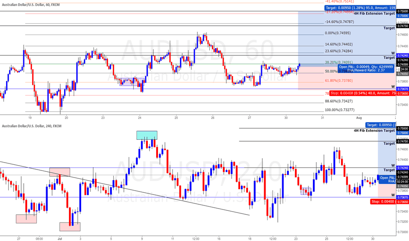Select the red stop-loss zone of the long position, 60 chart
The image size is (409, 241).
coord(347,78)
